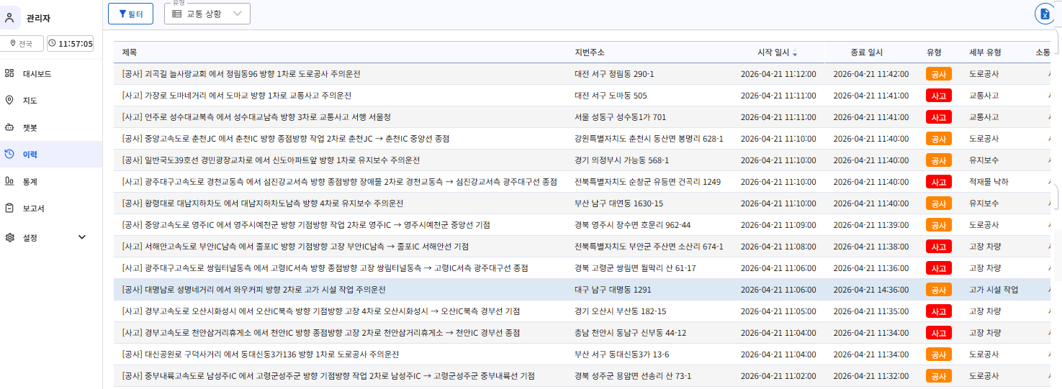
Task: Open row 광주대구고속도로 경천교동측 장애물
Action: coord(582,182)
